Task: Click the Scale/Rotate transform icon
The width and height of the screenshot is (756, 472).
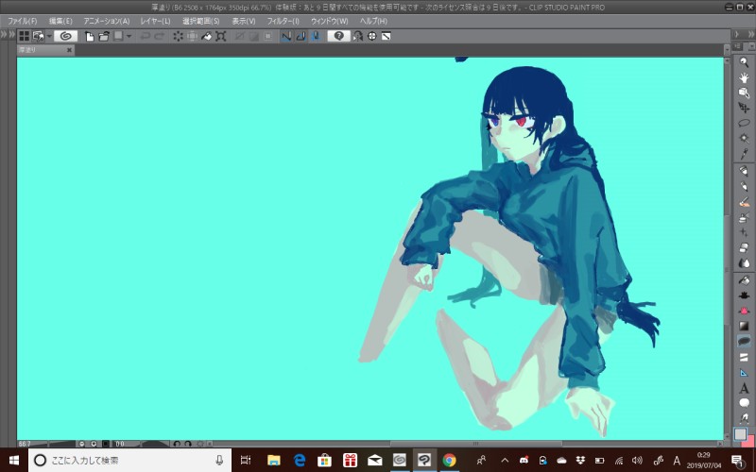Action: click(x=220, y=36)
